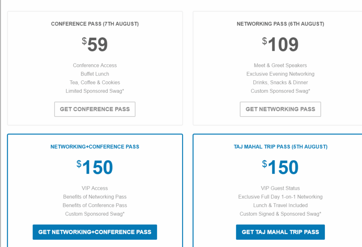
Task: Click the $150 Networking+Conference price
Action: [x=94, y=167]
